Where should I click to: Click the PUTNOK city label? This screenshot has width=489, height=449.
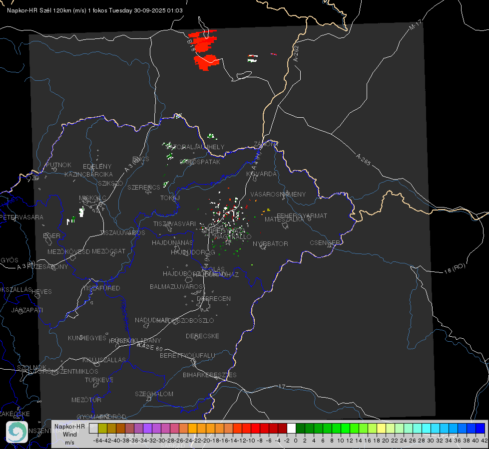[58, 165]
